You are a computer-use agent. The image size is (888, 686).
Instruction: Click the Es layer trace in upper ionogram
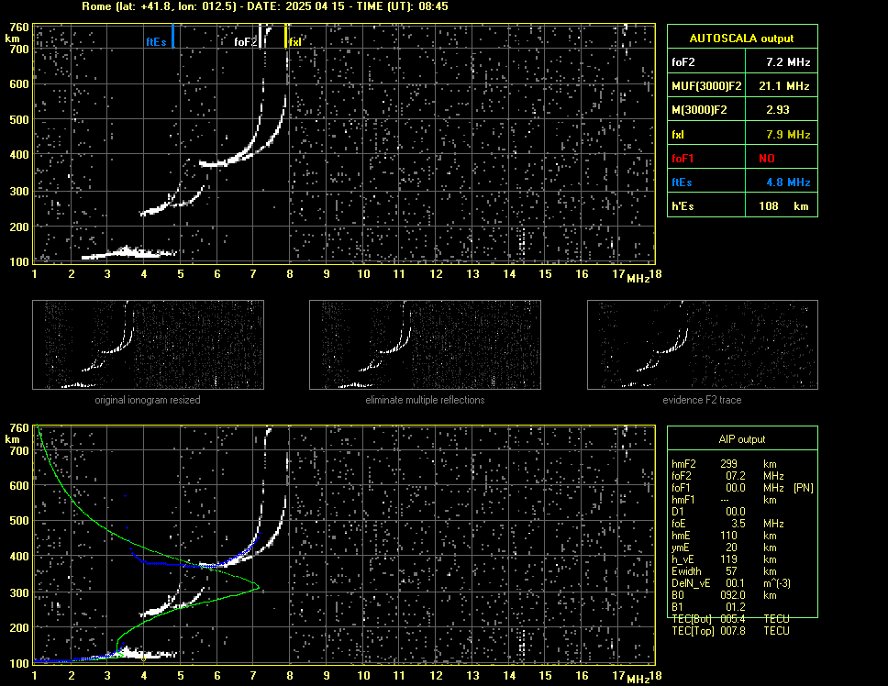coord(129,253)
